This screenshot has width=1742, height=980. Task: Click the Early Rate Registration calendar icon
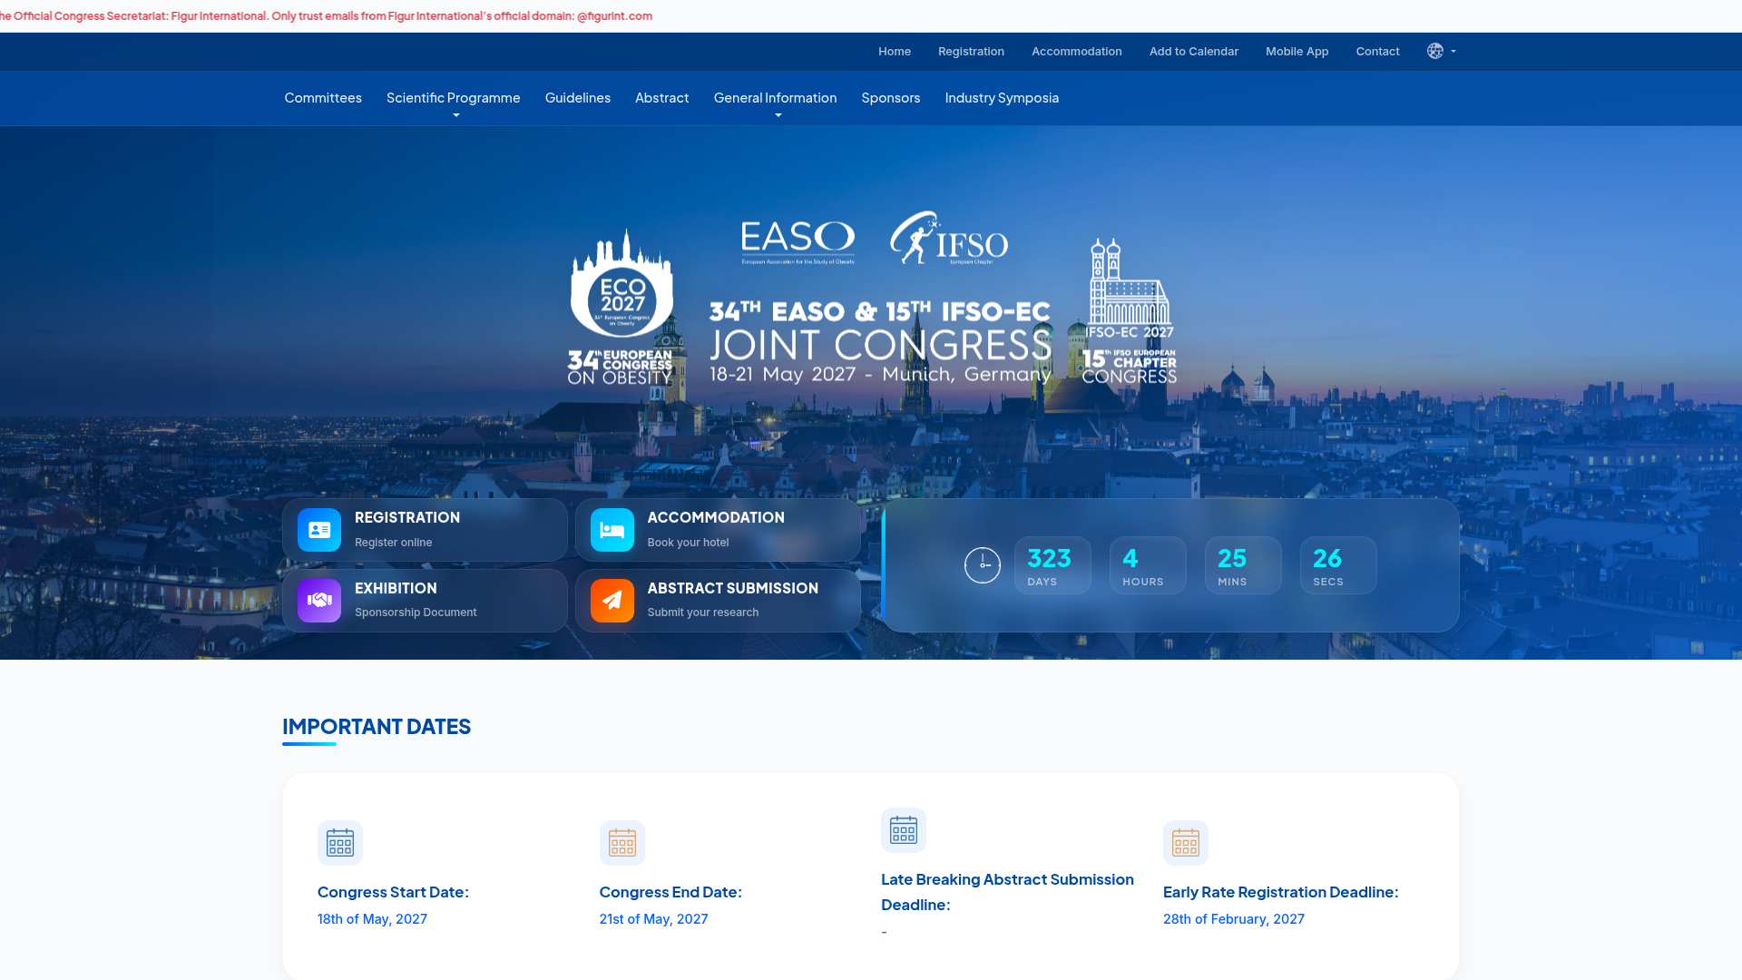tap(1186, 843)
